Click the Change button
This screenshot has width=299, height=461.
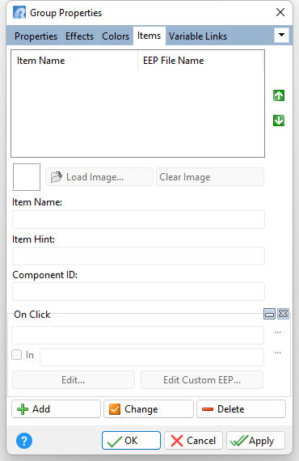pos(149,409)
